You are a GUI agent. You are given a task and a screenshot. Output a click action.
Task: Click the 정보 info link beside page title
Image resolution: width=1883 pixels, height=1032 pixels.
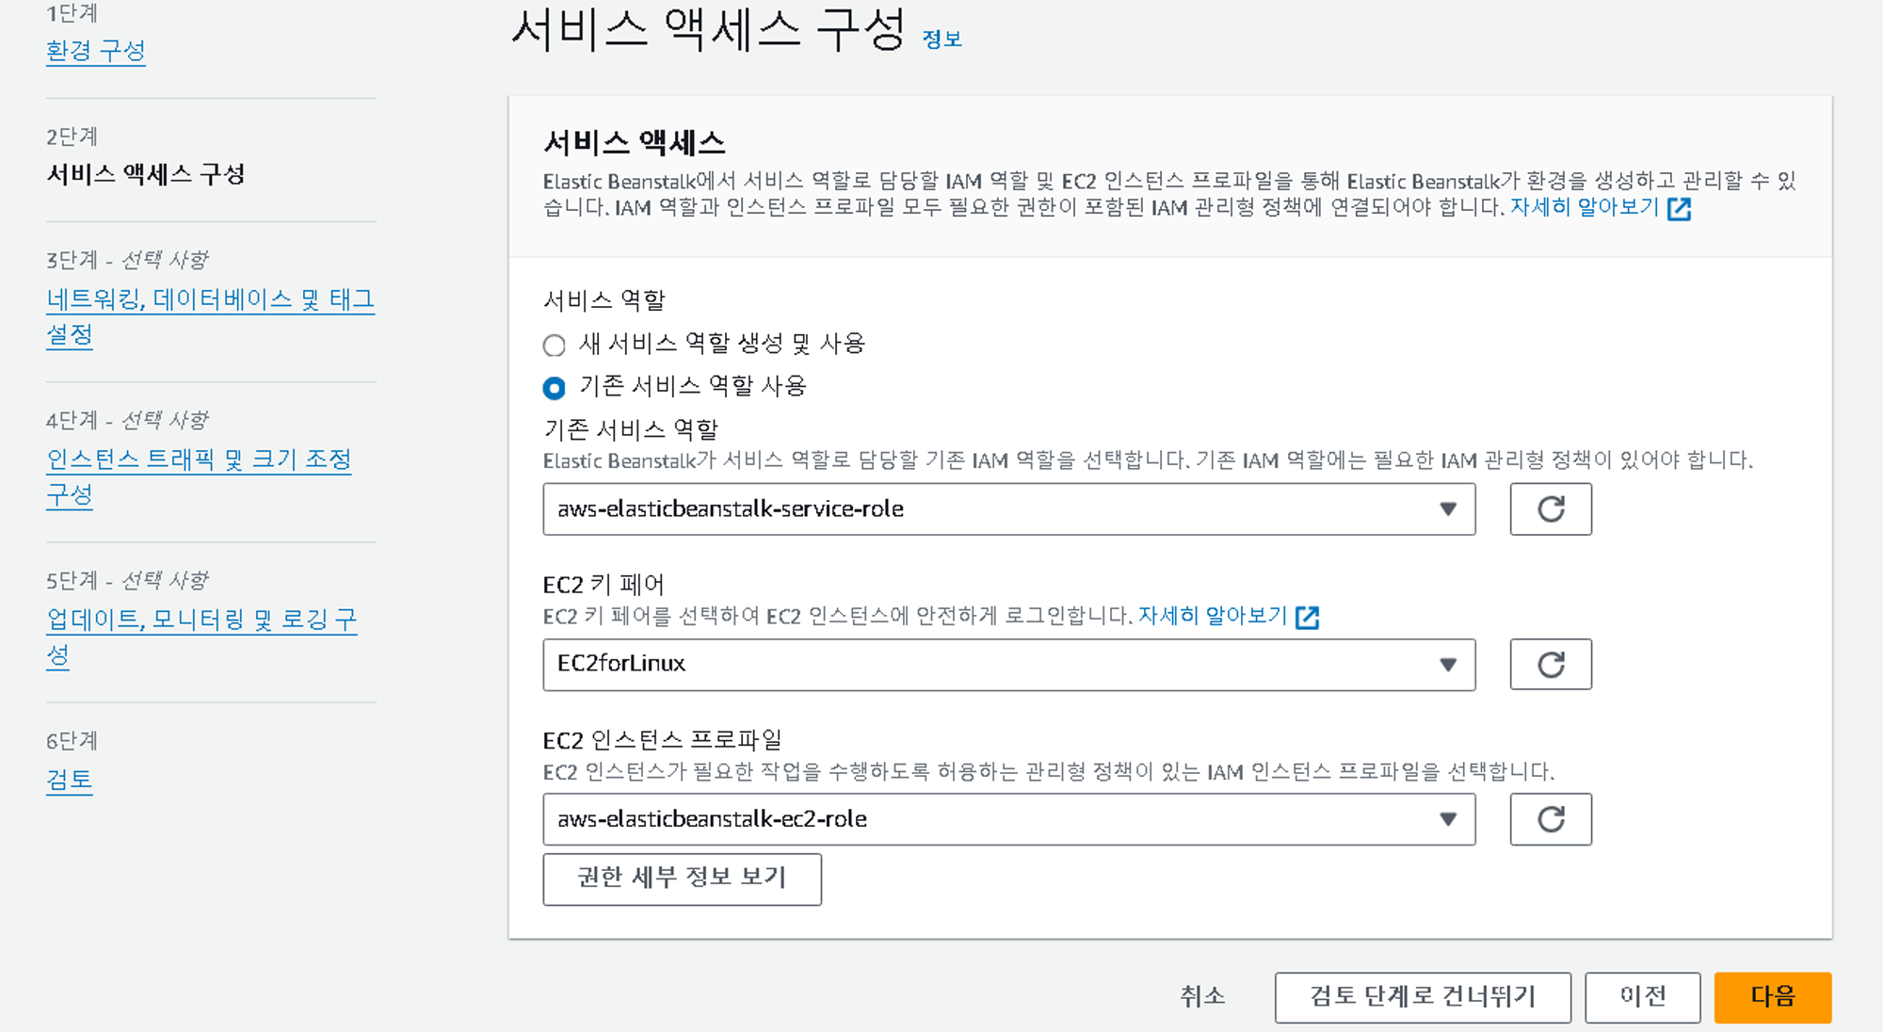coord(941,40)
